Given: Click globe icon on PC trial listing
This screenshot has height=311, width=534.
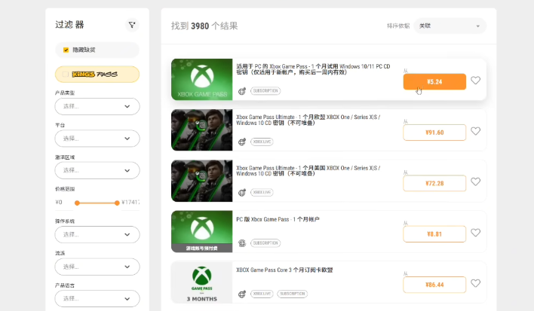Looking at the screenshot, I should tap(242, 91).
